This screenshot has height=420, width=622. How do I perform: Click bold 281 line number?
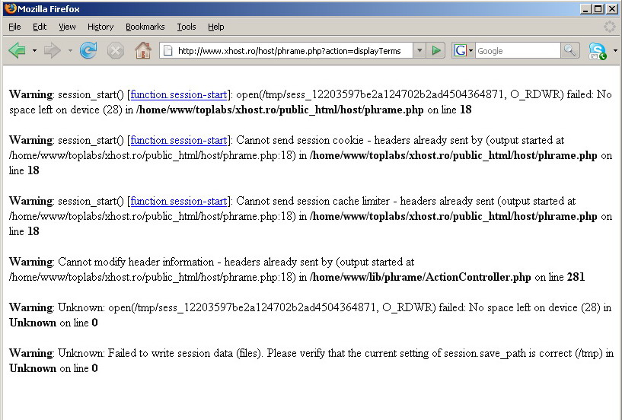click(x=576, y=277)
